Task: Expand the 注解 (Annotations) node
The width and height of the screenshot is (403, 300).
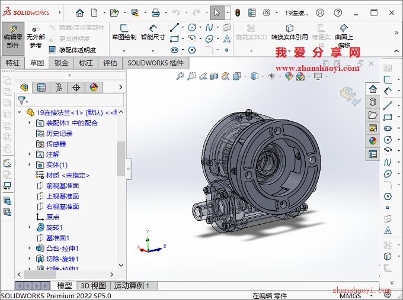Action: [29, 154]
